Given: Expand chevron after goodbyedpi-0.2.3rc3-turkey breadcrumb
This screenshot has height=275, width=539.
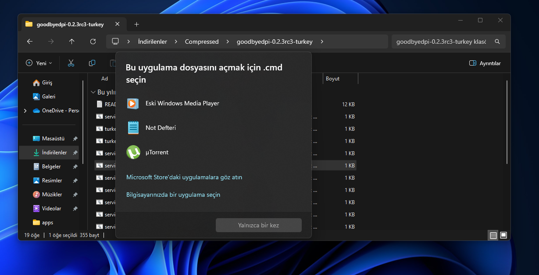Looking at the screenshot, I should (322, 42).
